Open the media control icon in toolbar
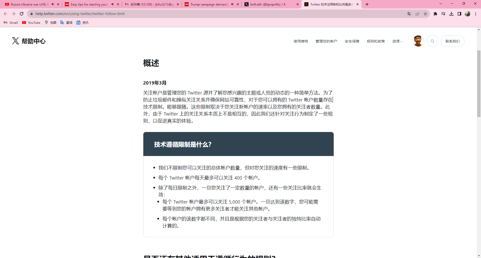The height and width of the screenshot is (258, 481). 443,14
